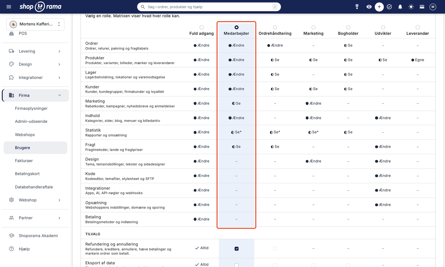Expand the Design sidebar section
This screenshot has height=267, width=445.
pos(35,64)
